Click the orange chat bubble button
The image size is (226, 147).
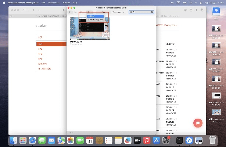point(198,123)
